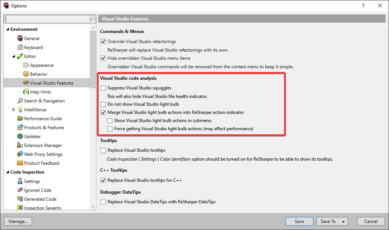Enable Replace Visual Studio tooltips checkbox

point(103,150)
